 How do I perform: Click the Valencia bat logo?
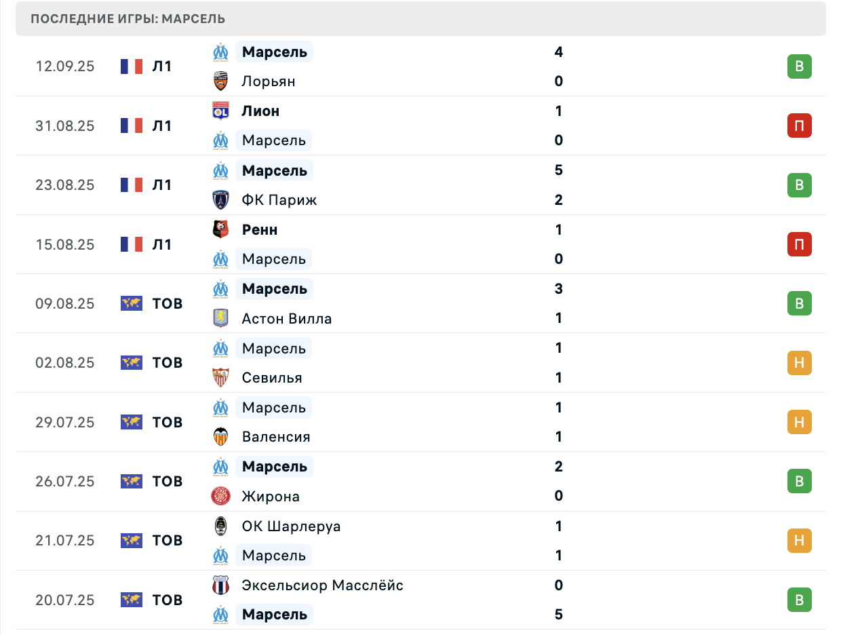(220, 437)
